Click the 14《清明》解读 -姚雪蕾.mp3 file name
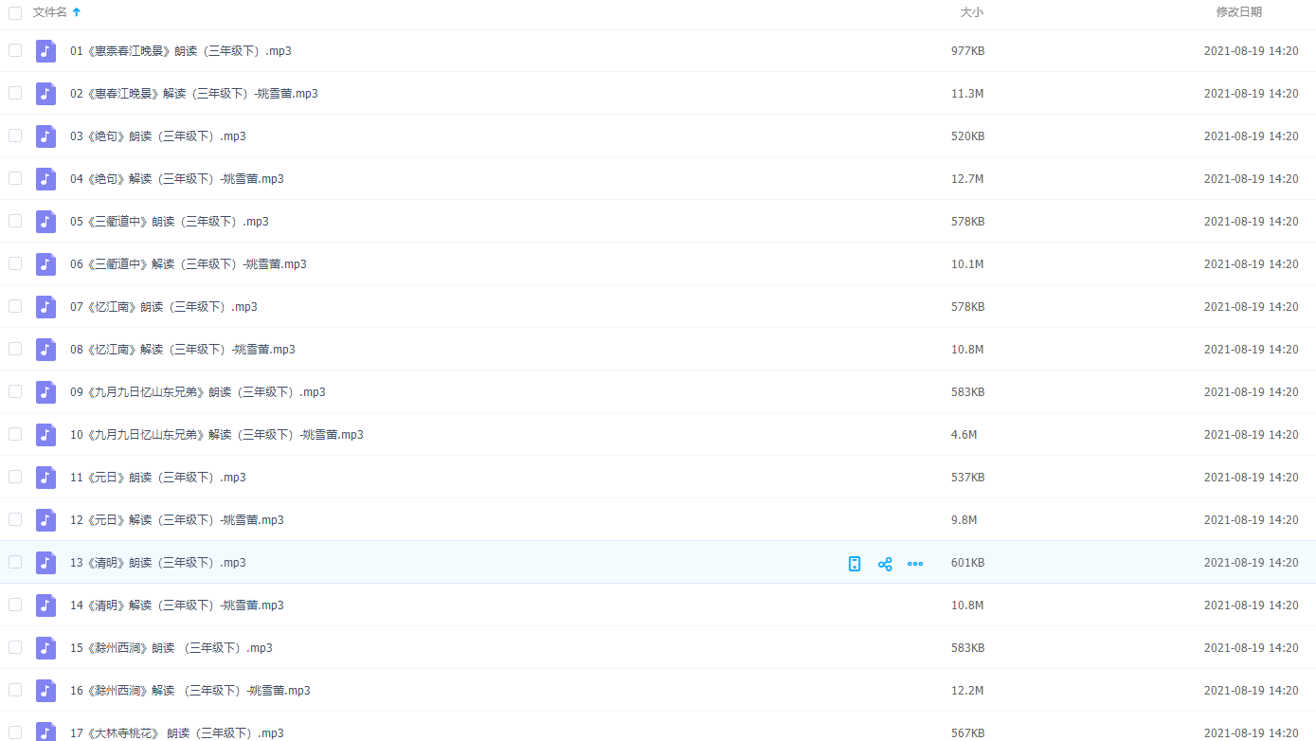 (176, 605)
